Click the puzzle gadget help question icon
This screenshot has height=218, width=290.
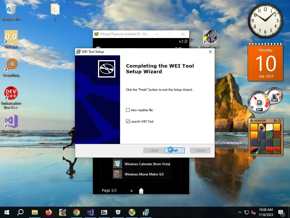[275, 121]
